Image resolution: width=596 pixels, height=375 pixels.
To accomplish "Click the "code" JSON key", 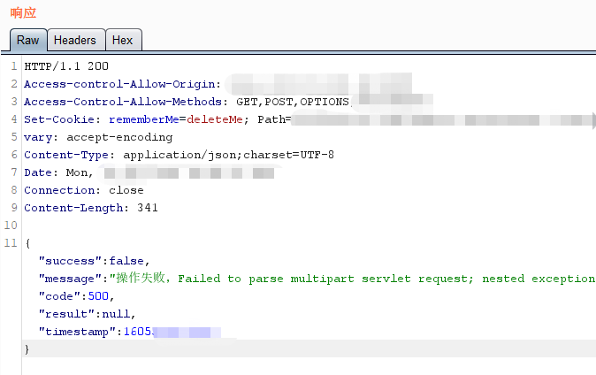I will [x=59, y=296].
